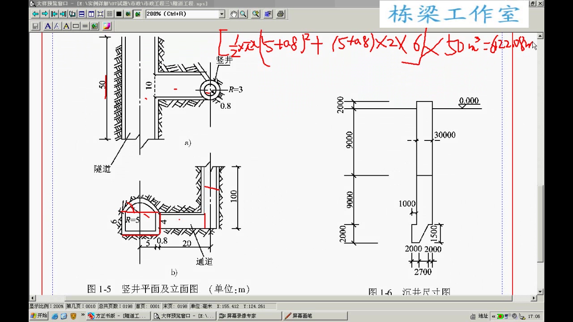
Task: Click the printer icon
Action: [281, 14]
